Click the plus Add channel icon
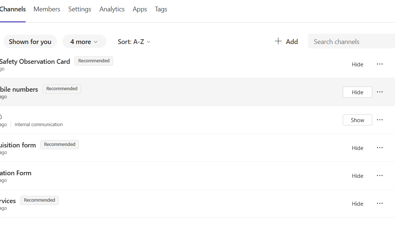The width and height of the screenshot is (395, 231). [x=278, y=41]
